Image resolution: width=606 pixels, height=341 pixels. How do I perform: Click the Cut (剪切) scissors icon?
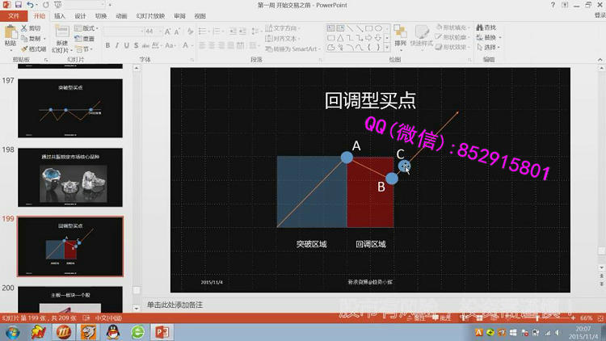tap(31, 28)
